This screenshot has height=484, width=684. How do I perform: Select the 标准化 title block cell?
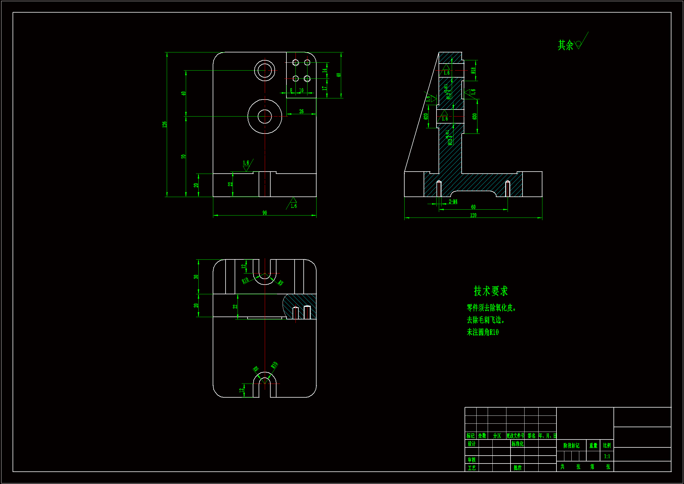(518, 444)
